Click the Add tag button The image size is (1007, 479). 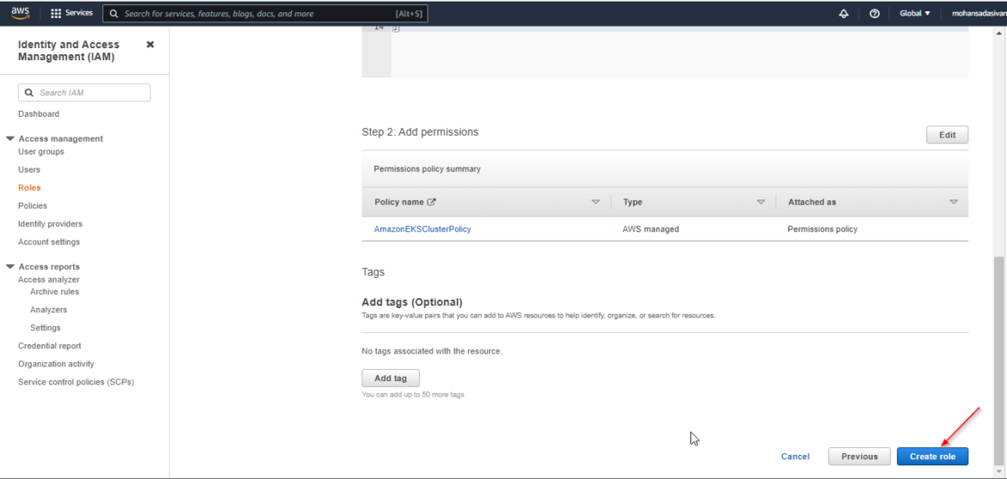pyautogui.click(x=391, y=378)
